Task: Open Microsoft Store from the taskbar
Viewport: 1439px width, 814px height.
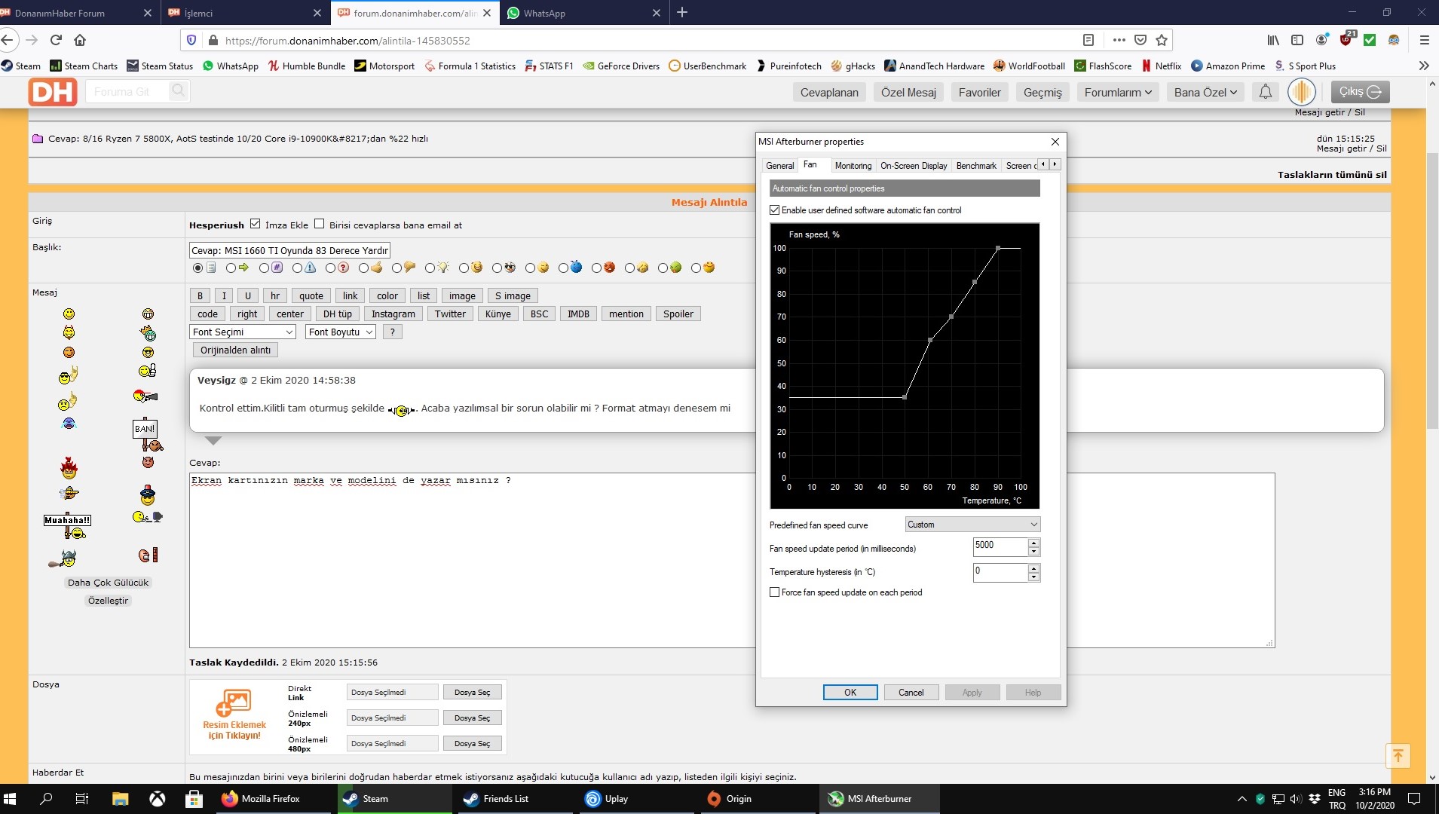Action: tap(194, 799)
